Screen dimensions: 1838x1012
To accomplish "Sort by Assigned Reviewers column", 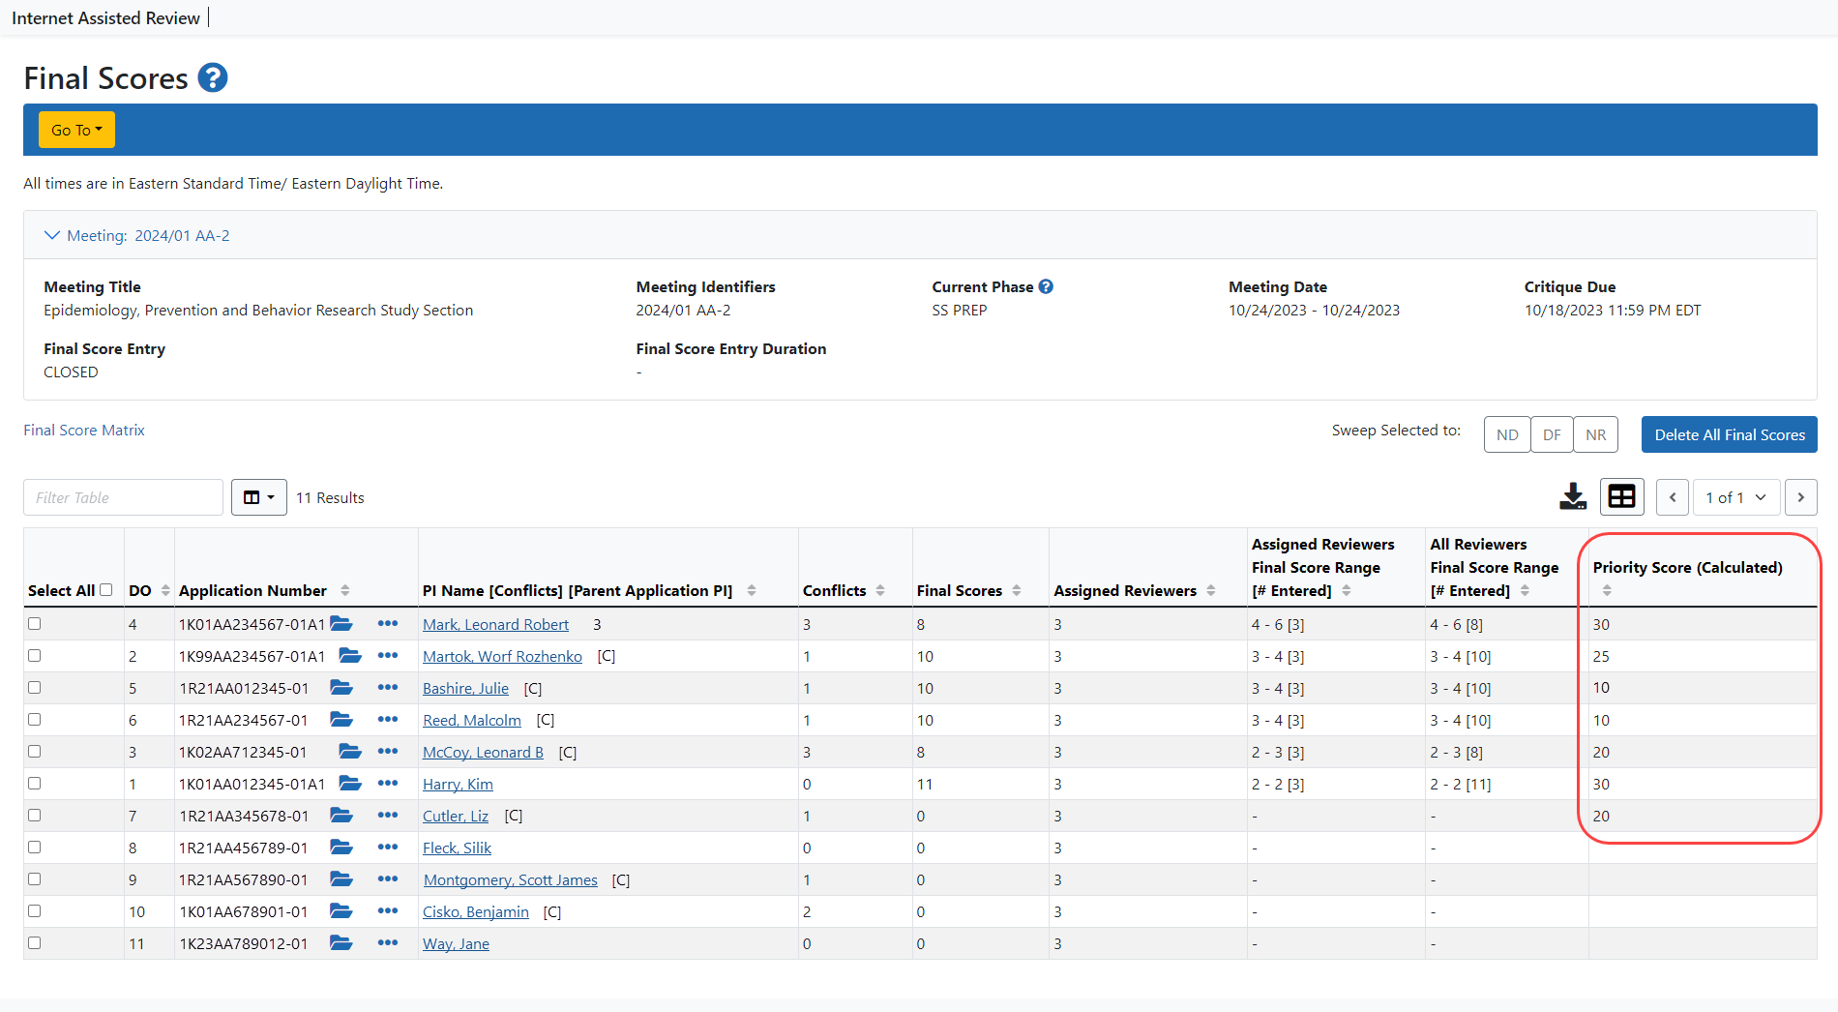I will pos(1211,590).
